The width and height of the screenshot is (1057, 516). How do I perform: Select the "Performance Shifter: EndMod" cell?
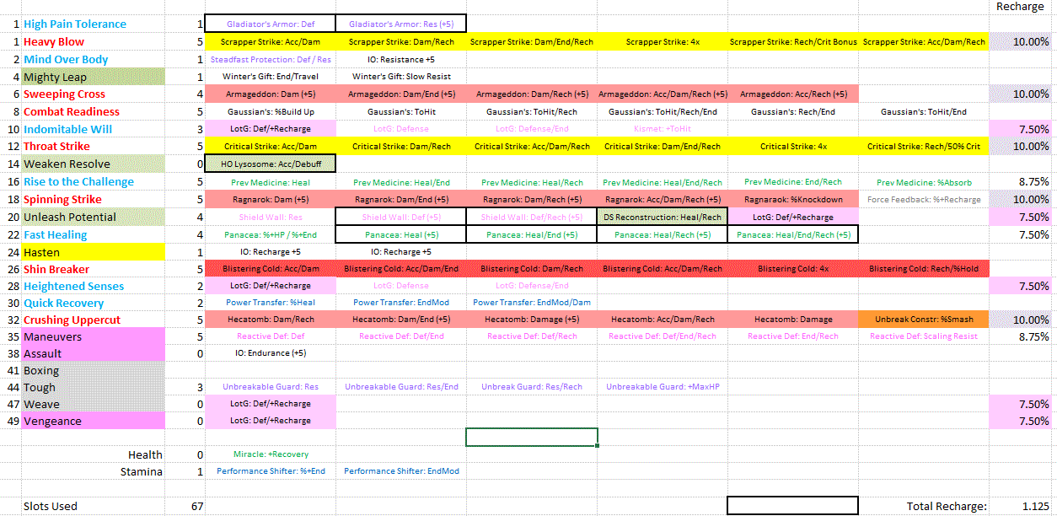pyautogui.click(x=400, y=471)
